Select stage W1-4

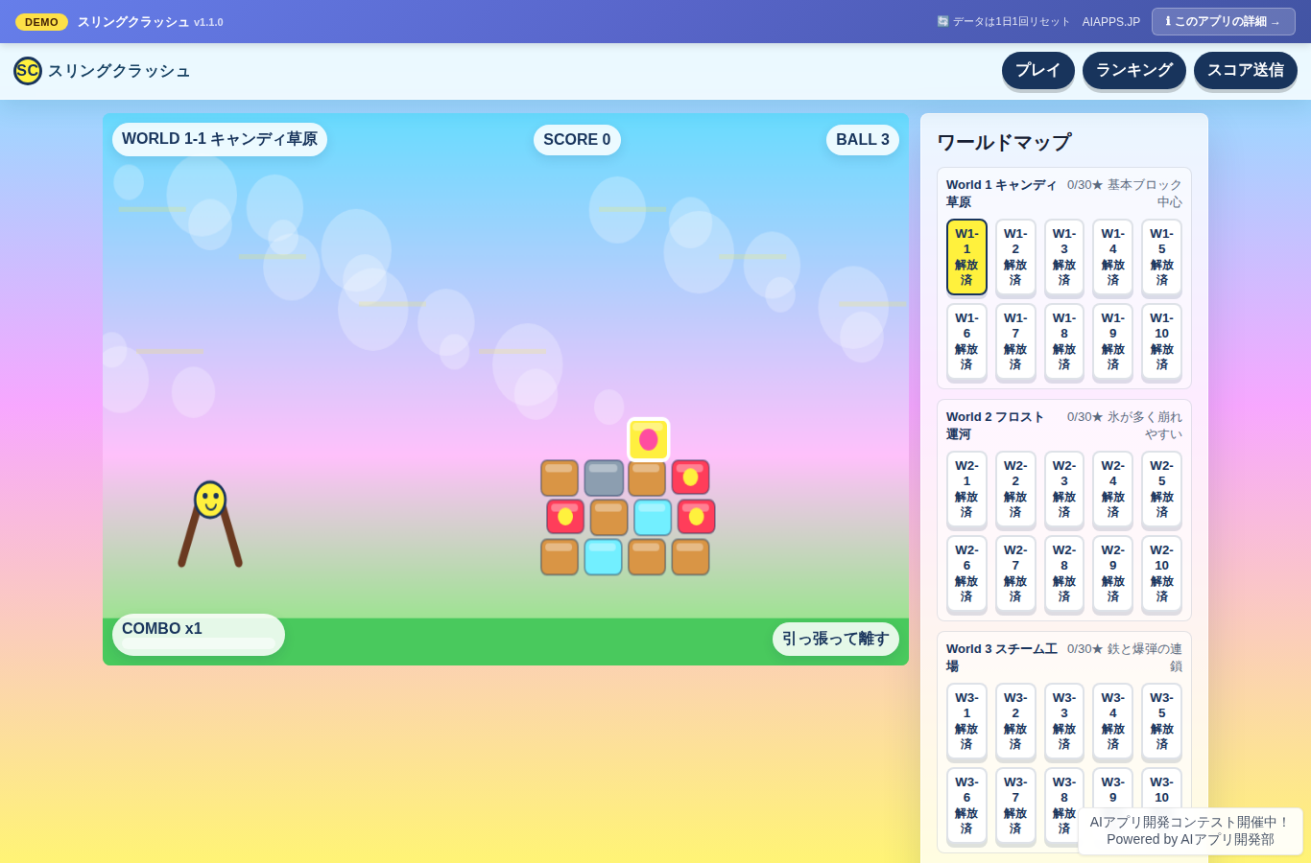coord(1113,257)
